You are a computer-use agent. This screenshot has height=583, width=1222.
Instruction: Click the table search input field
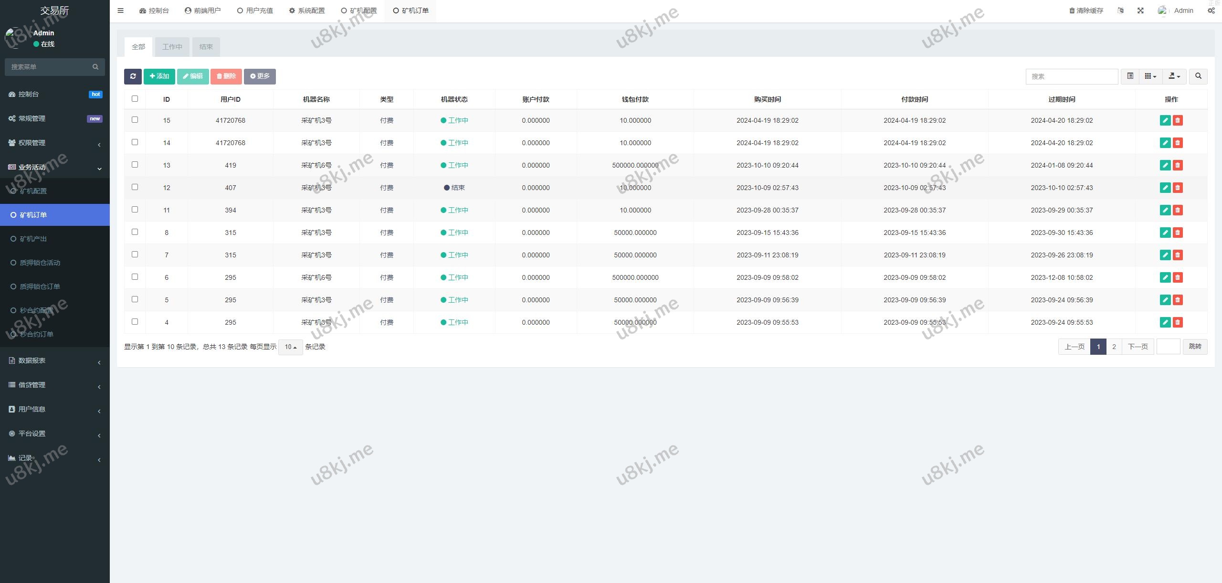click(x=1071, y=76)
